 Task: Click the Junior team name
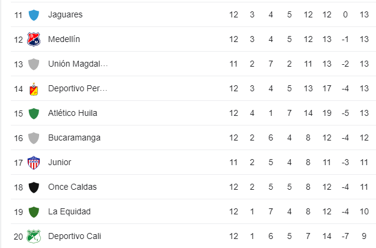click(x=60, y=163)
